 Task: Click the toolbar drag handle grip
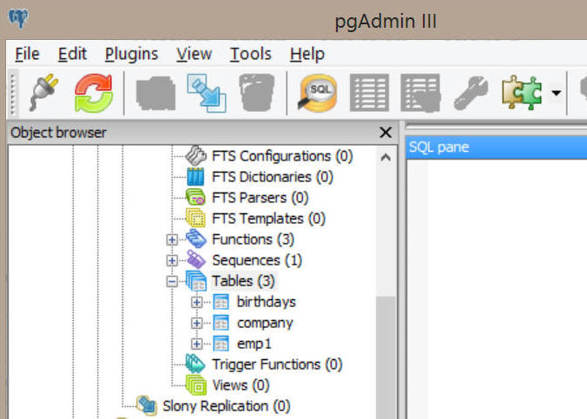(14, 94)
